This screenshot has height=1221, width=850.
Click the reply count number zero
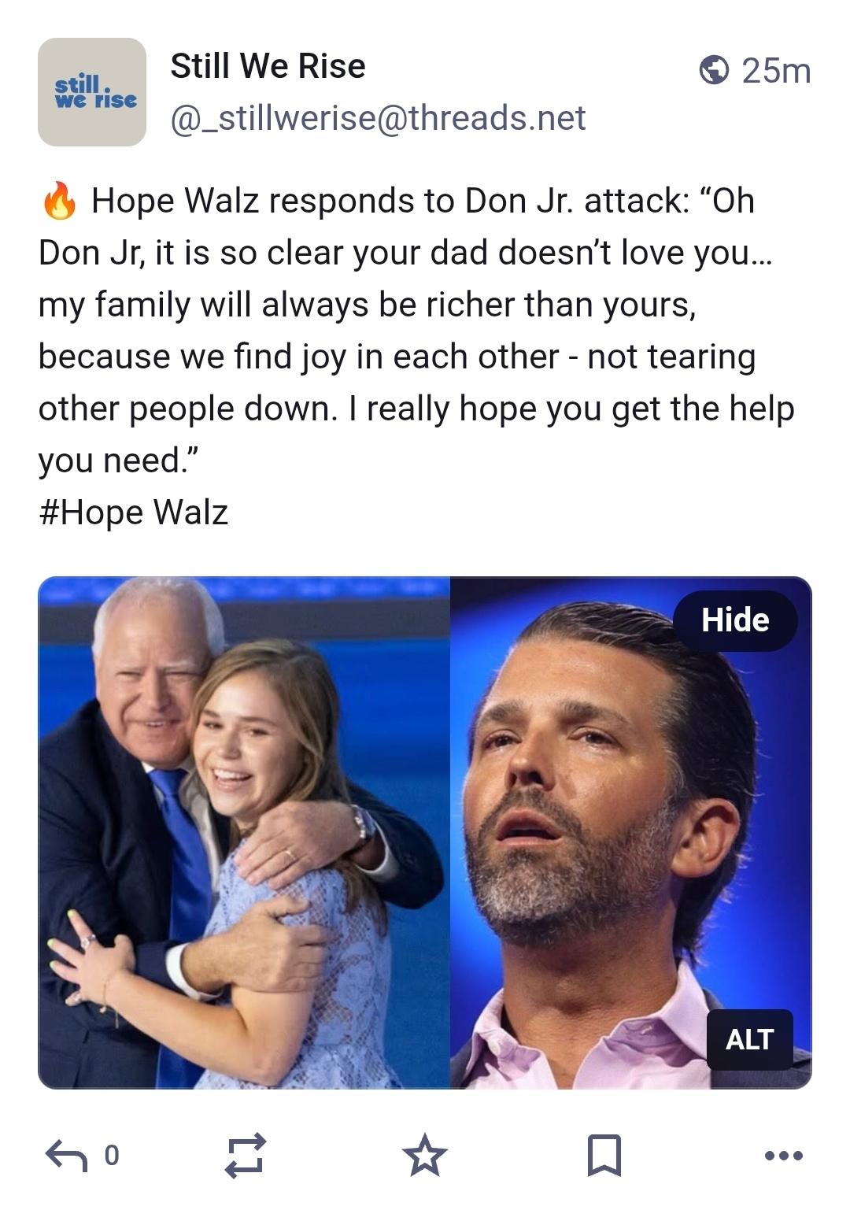pyautogui.click(x=112, y=1155)
